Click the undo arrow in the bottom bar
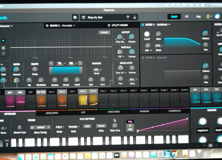 (x=205, y=146)
